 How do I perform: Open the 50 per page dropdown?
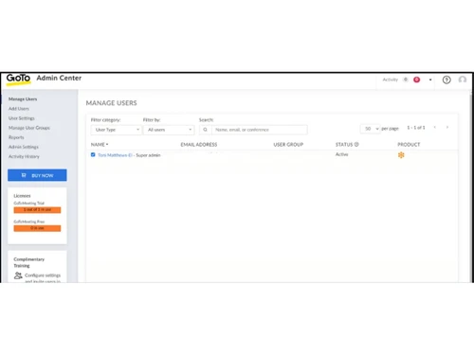pyautogui.click(x=370, y=129)
